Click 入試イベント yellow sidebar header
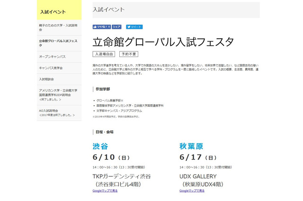303x201 pixels. coord(59,10)
